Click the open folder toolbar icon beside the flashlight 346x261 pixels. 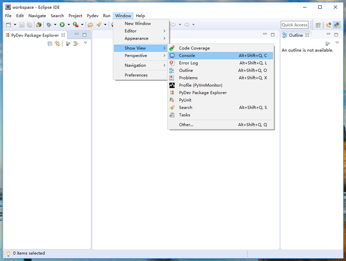90,25
